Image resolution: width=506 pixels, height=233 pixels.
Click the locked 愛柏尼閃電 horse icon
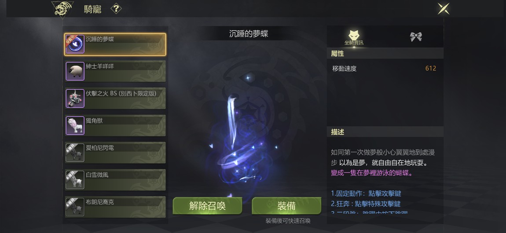(x=75, y=153)
